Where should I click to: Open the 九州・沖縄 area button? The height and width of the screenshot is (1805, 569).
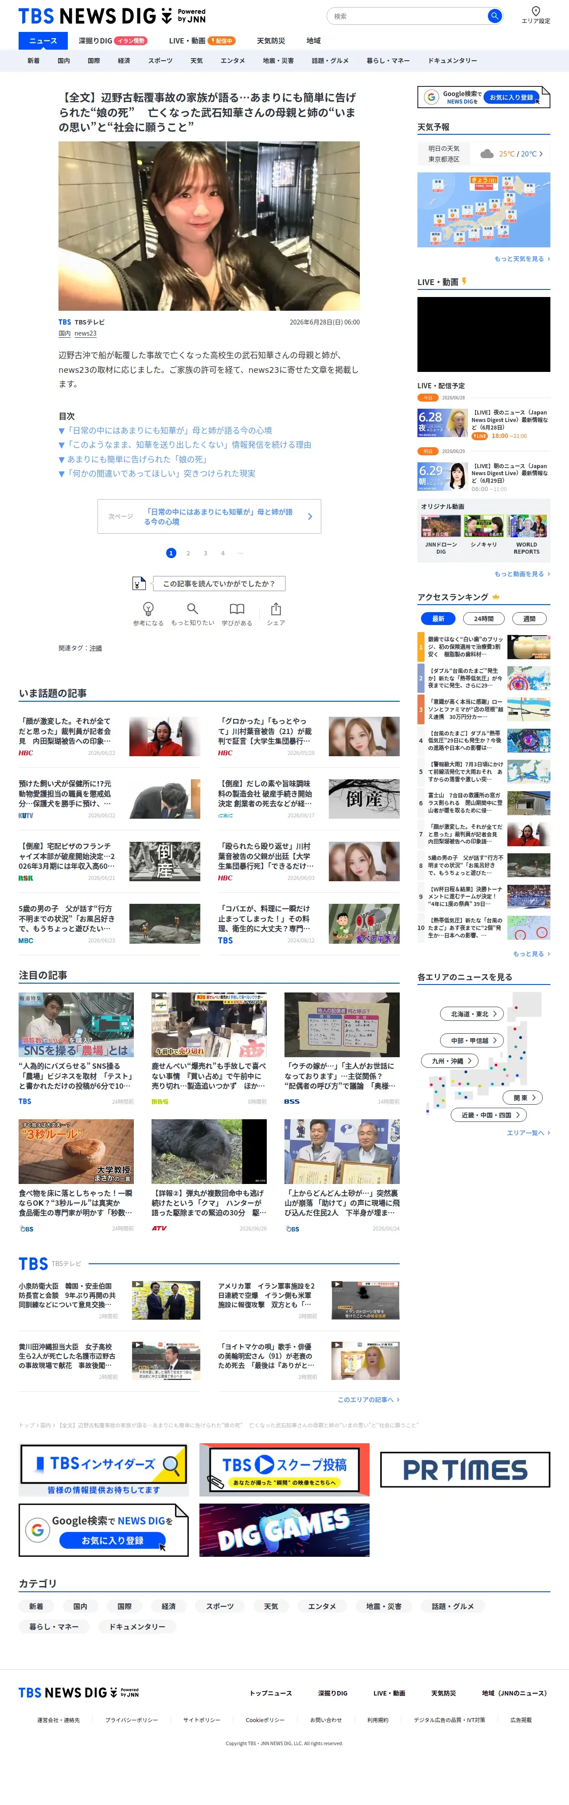coord(451,1061)
